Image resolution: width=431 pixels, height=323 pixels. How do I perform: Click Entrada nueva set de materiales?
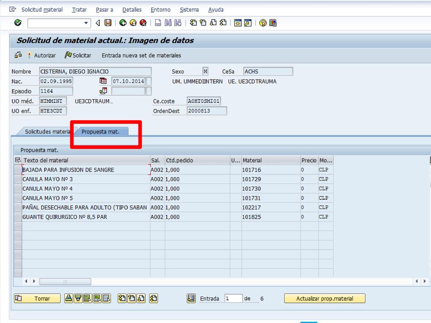click(141, 55)
